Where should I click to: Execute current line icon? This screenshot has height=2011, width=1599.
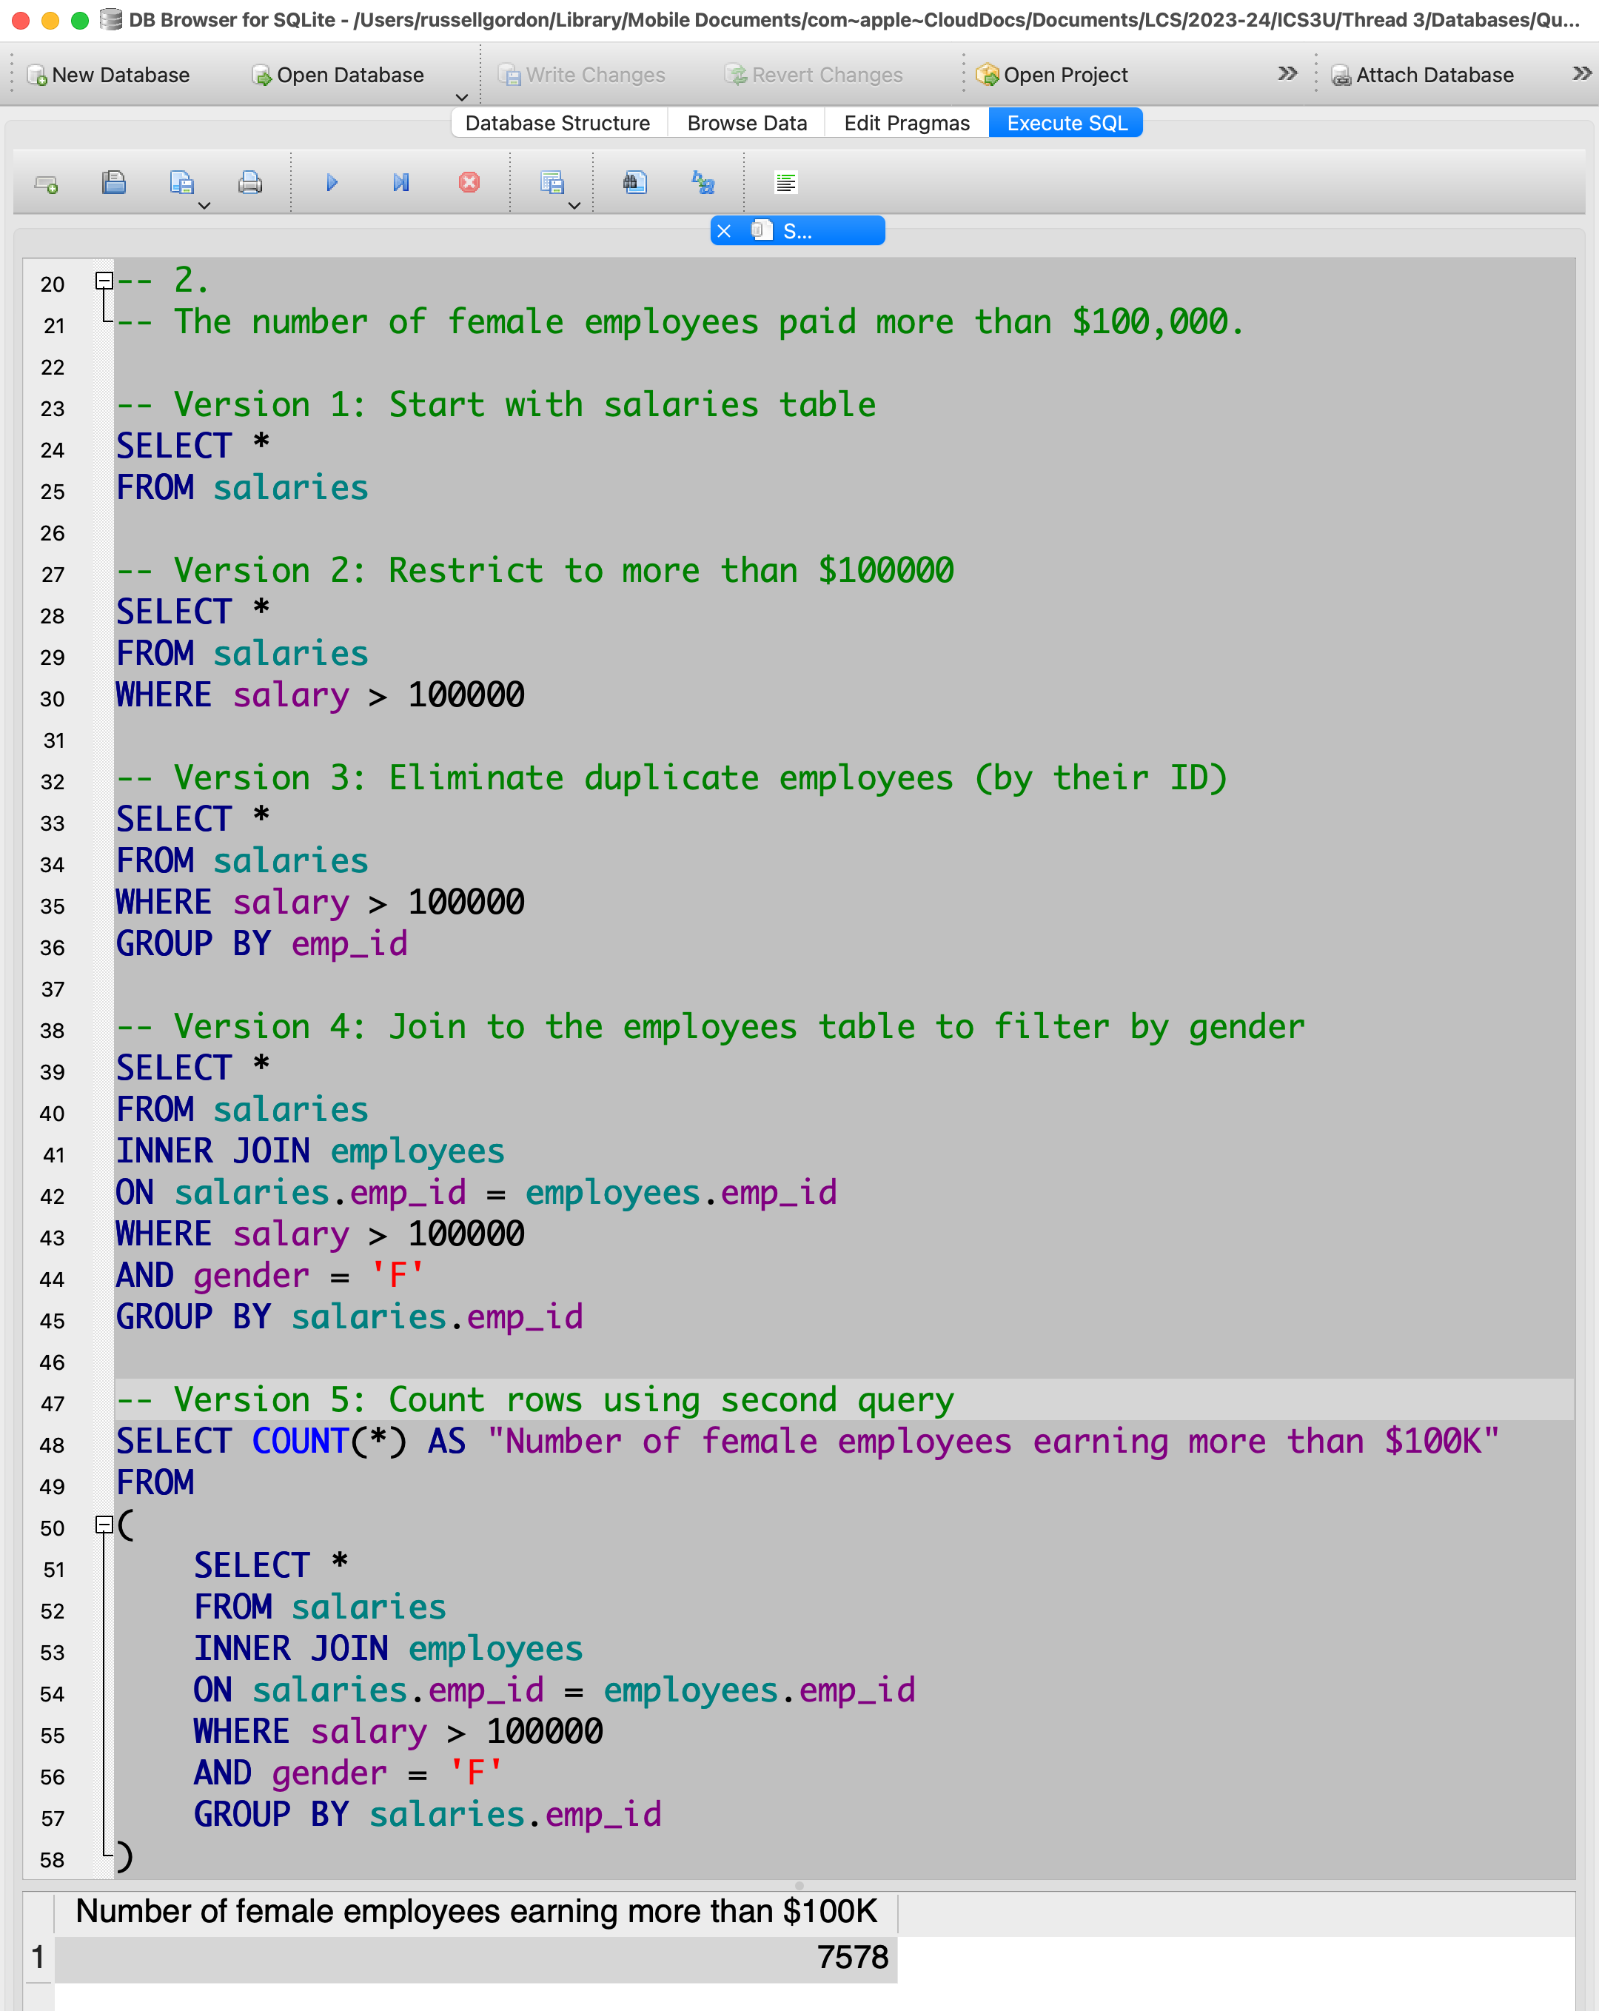pyautogui.click(x=401, y=183)
